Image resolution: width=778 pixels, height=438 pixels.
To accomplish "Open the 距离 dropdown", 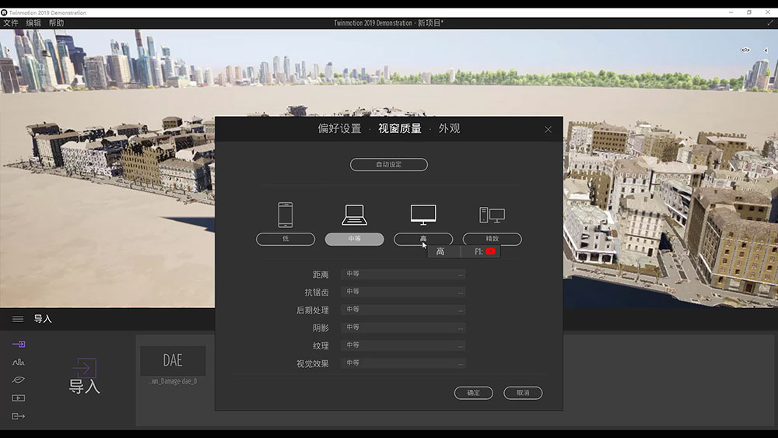I will (x=403, y=274).
